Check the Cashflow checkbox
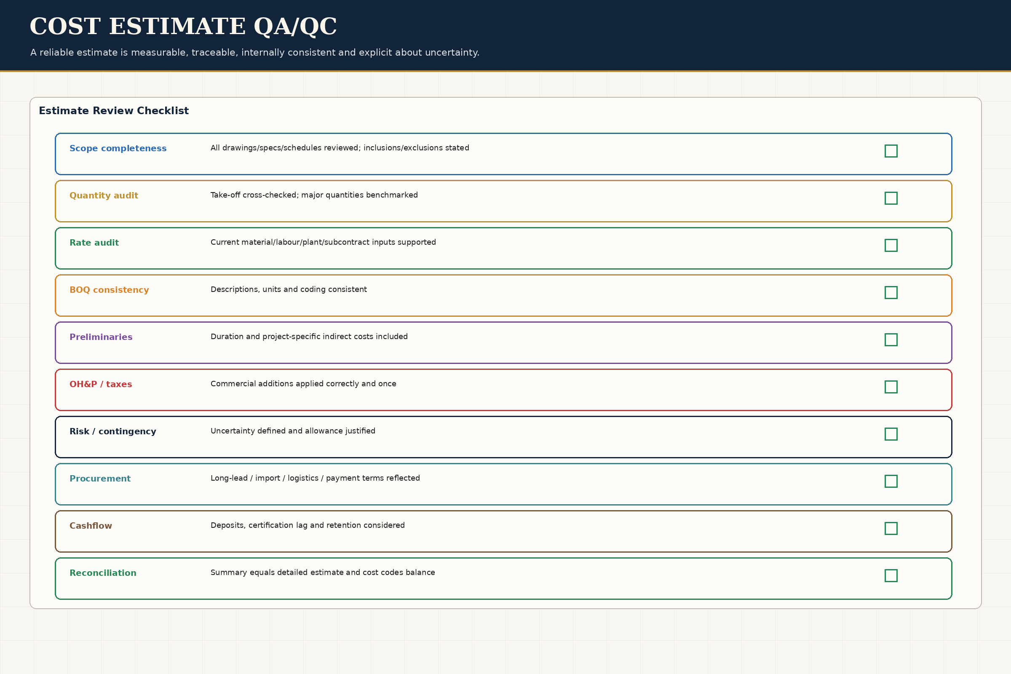Screen dimensions: 1011x674 (891, 528)
